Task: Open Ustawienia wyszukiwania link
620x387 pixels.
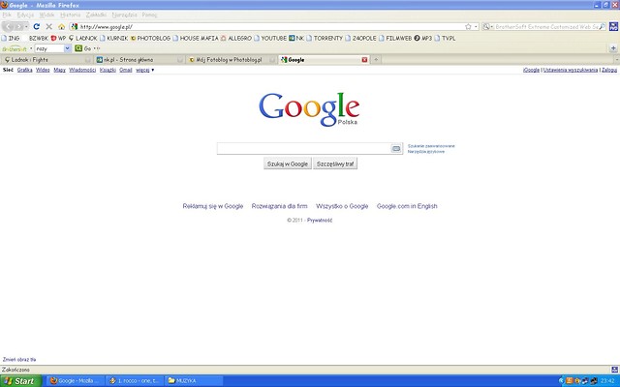Action: 571,70
